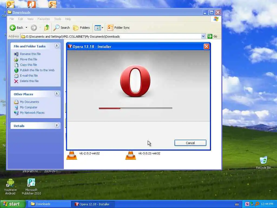277x208 pixels.
Task: Click Rename this file link
Action: (x=30, y=54)
